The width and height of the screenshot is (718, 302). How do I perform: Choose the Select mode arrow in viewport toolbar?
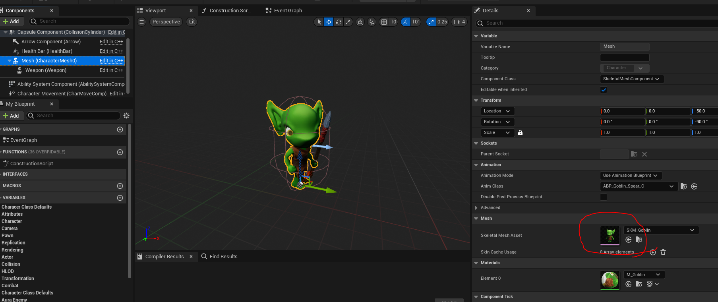tap(319, 22)
